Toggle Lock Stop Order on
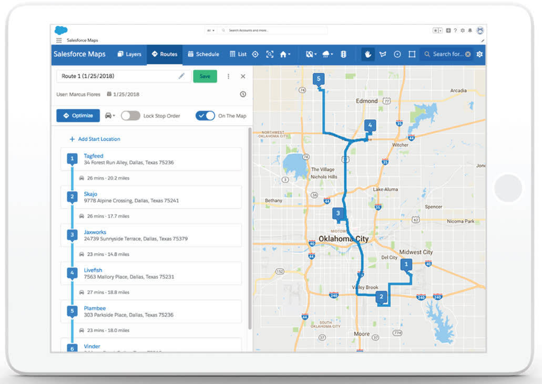The height and width of the screenshot is (384, 542). click(x=131, y=116)
